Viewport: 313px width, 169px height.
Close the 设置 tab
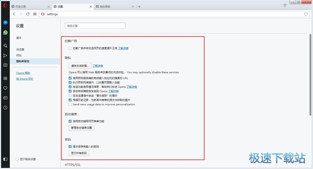91,7
